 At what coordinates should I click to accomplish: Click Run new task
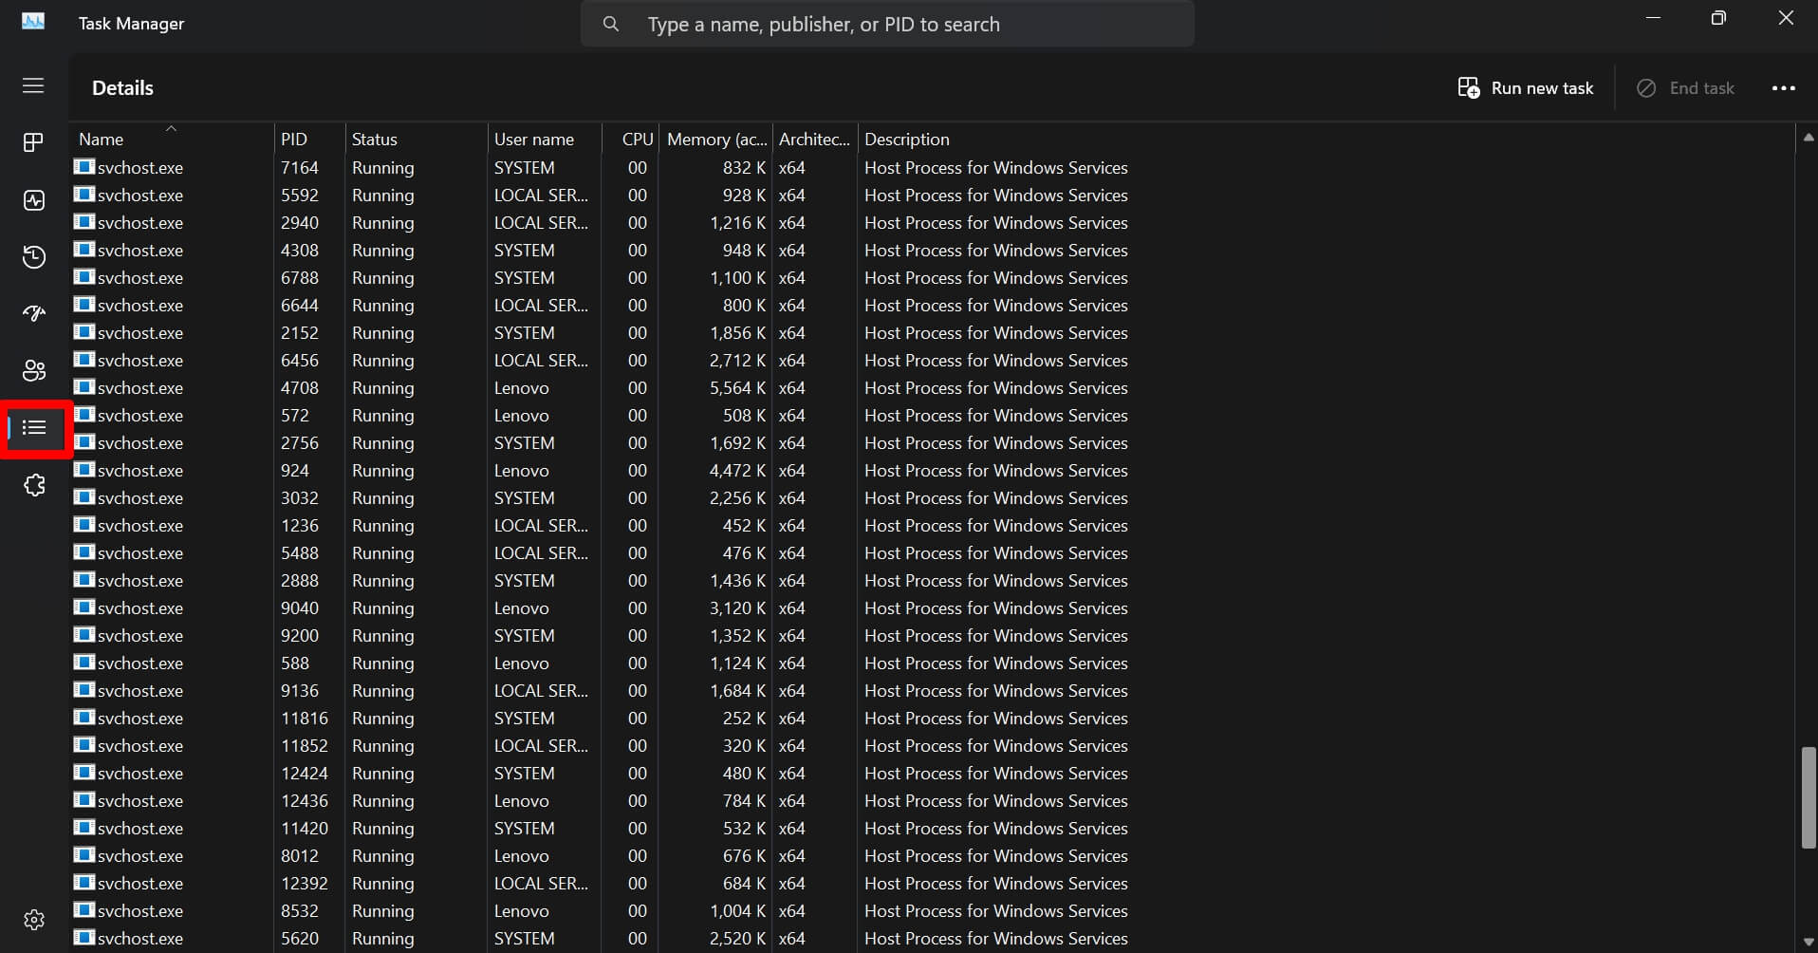tap(1526, 87)
